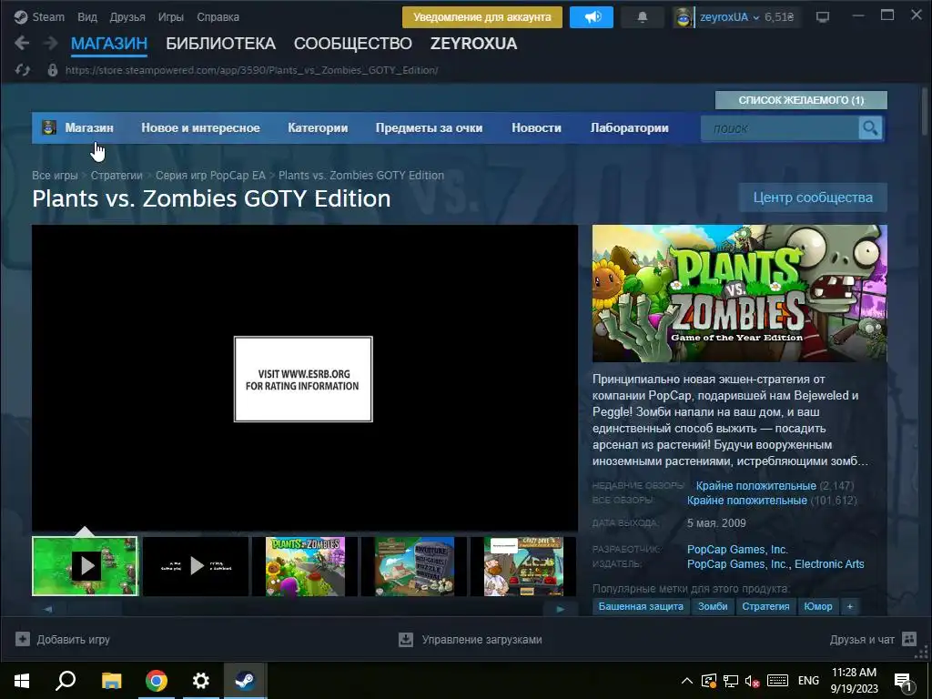Click the muted speaker volume tray icon
Image resolution: width=932 pixels, height=699 pixels.
(x=753, y=681)
